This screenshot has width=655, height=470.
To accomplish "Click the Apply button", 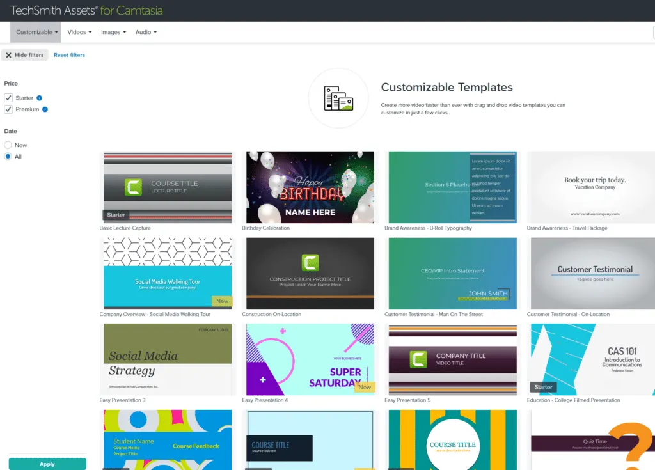I will [47, 464].
